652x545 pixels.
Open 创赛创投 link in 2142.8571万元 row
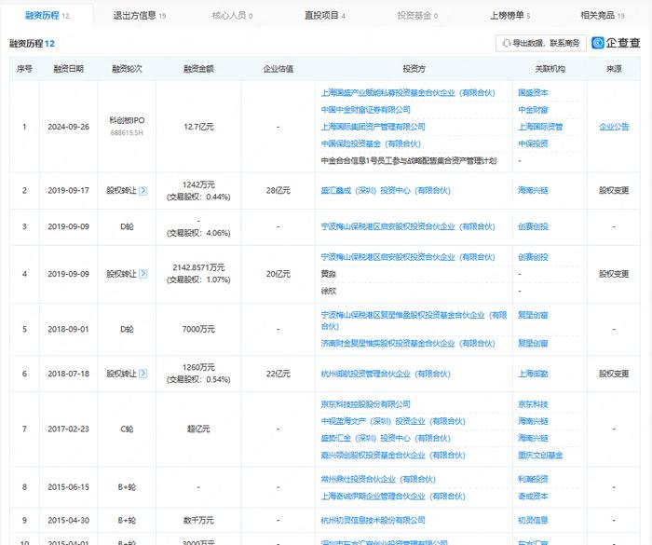pos(533,257)
